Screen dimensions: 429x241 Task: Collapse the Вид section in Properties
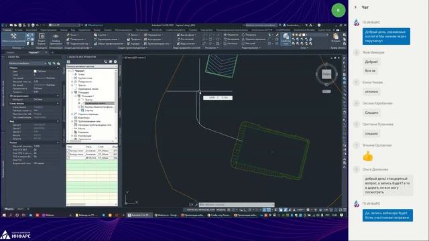pyautogui.click(x=58, y=121)
